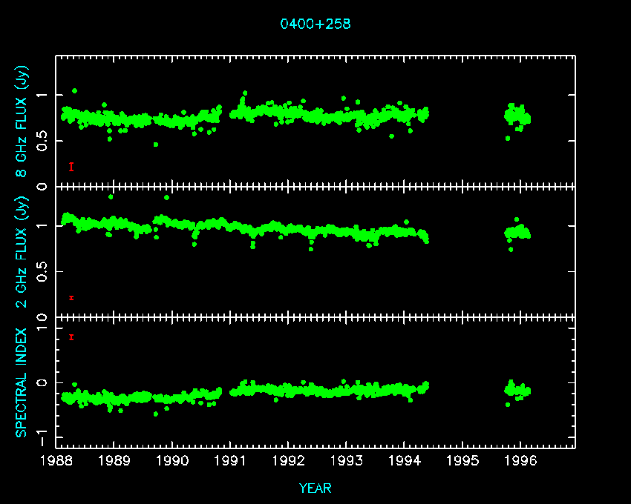Screen dimensions: 631x504
Task: Select the 2 GHz FLUX (Jy) axis label
Action: click(22, 251)
